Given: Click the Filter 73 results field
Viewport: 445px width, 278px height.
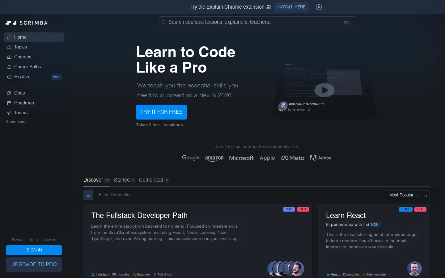Looking at the screenshot, I should [238, 195].
